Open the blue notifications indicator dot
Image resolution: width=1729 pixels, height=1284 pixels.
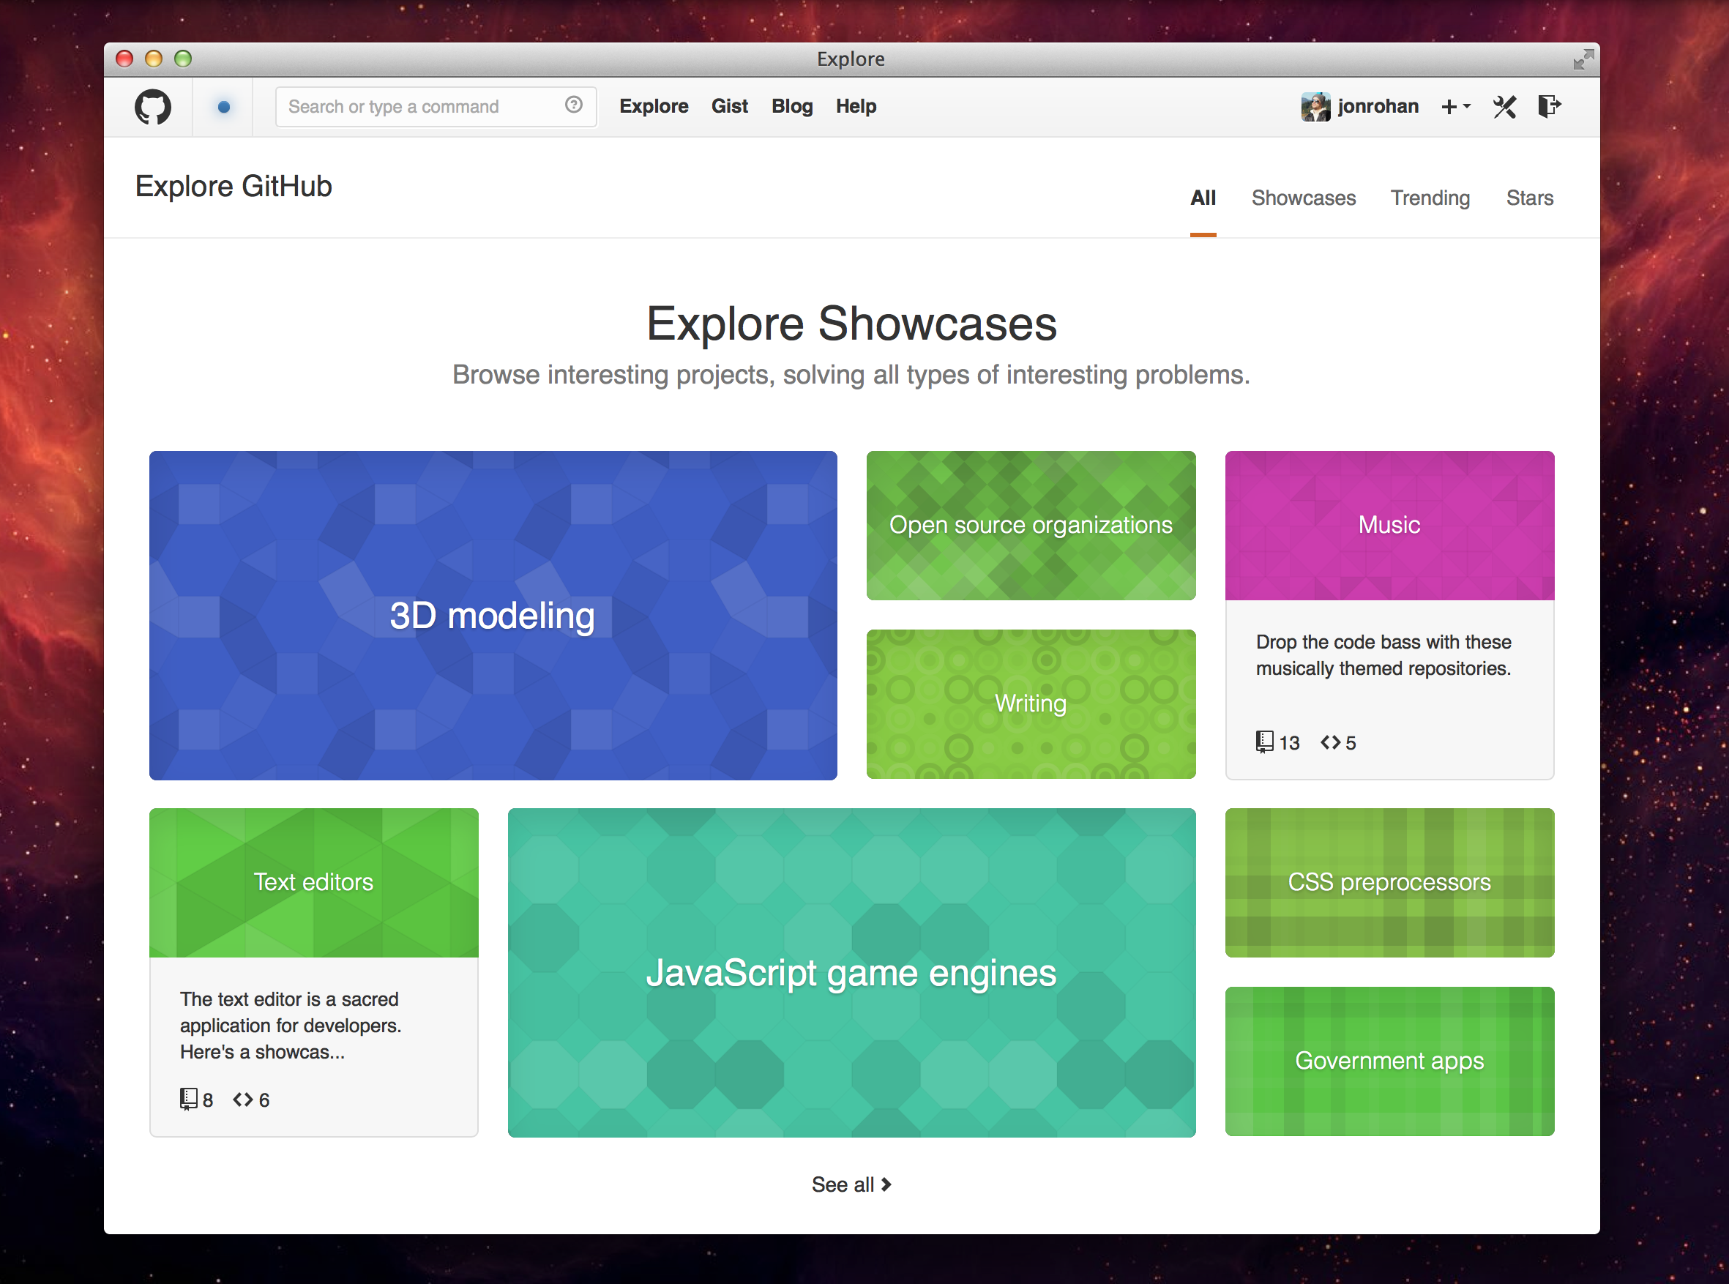pos(224,106)
